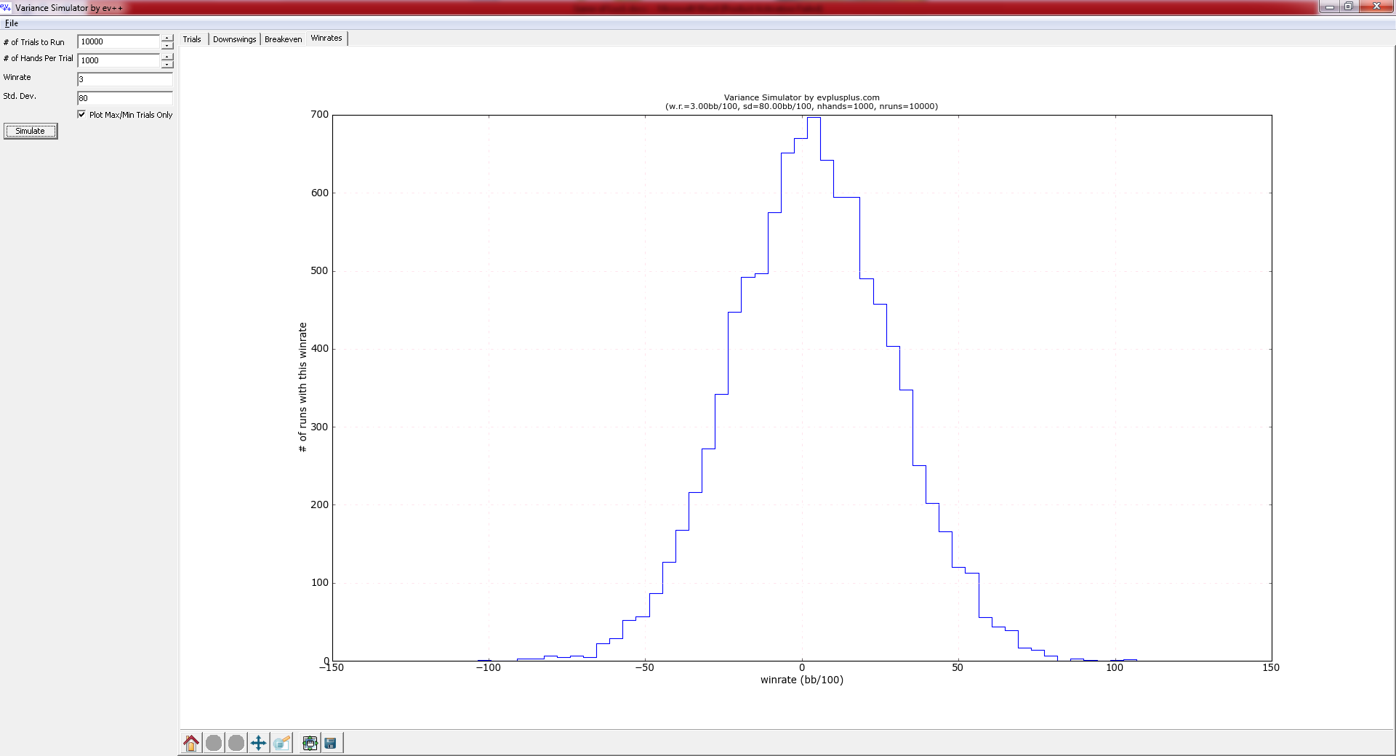This screenshot has height=756, width=1396.
Task: Click the 'Std. Dev.' label
Action: [20, 96]
